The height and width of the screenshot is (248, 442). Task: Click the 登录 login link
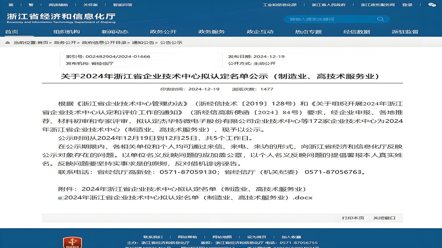click(407, 5)
